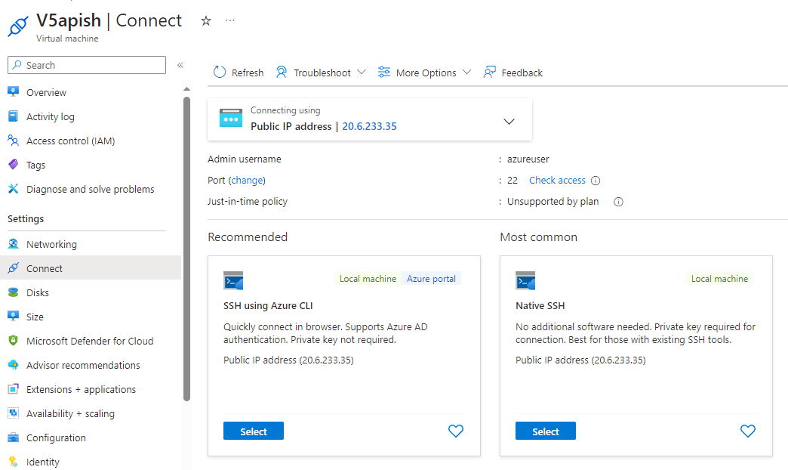
Task: Click the Access control people icon
Action: pos(13,141)
